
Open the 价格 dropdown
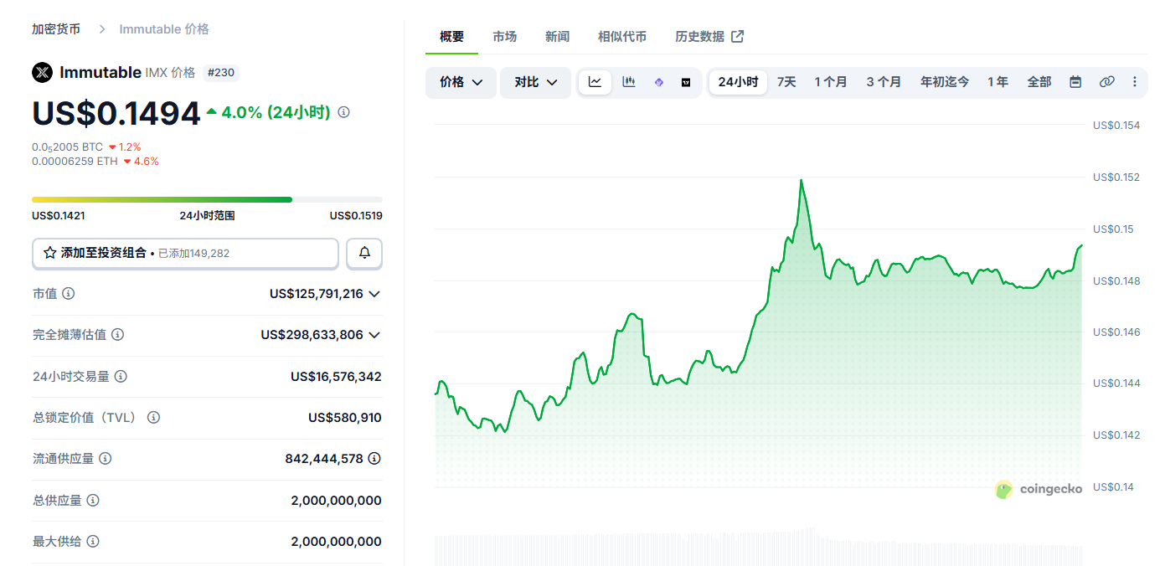461,82
